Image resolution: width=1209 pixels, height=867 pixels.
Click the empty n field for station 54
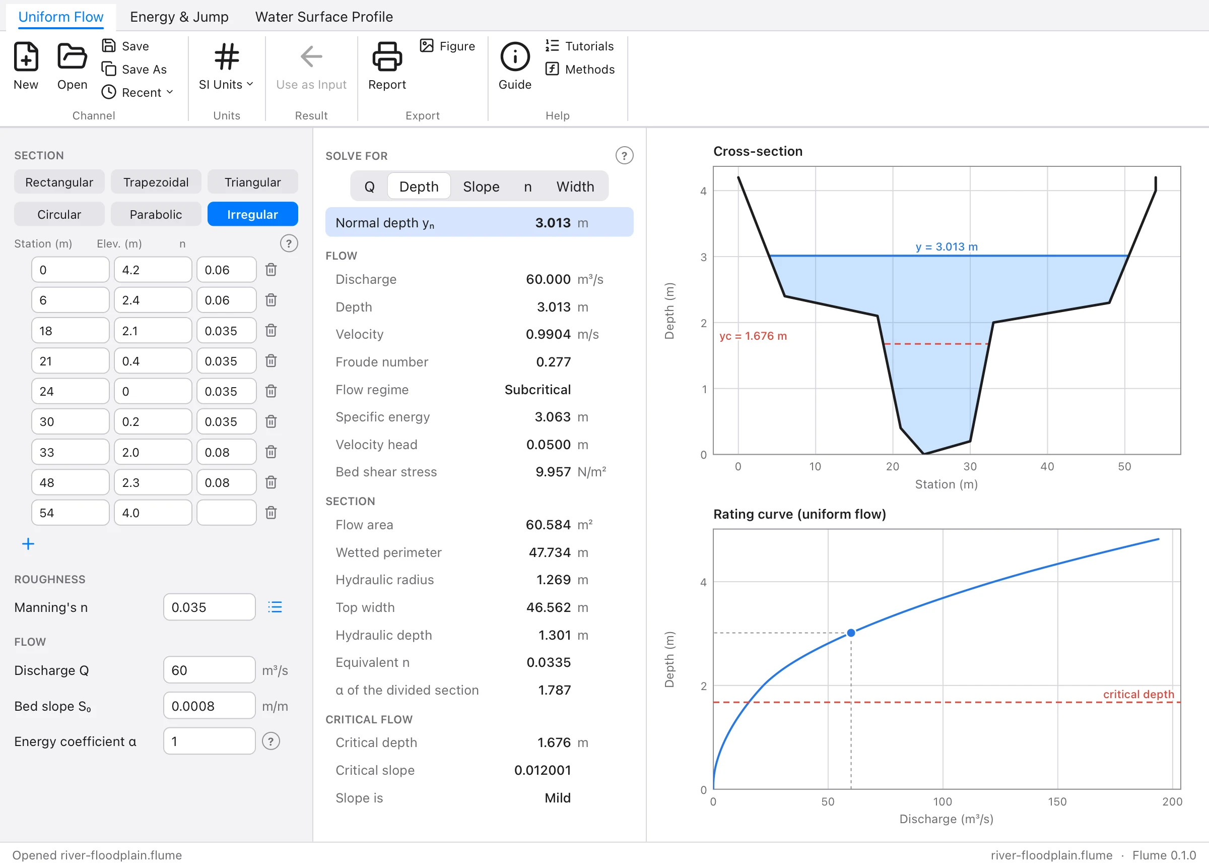[x=226, y=513]
